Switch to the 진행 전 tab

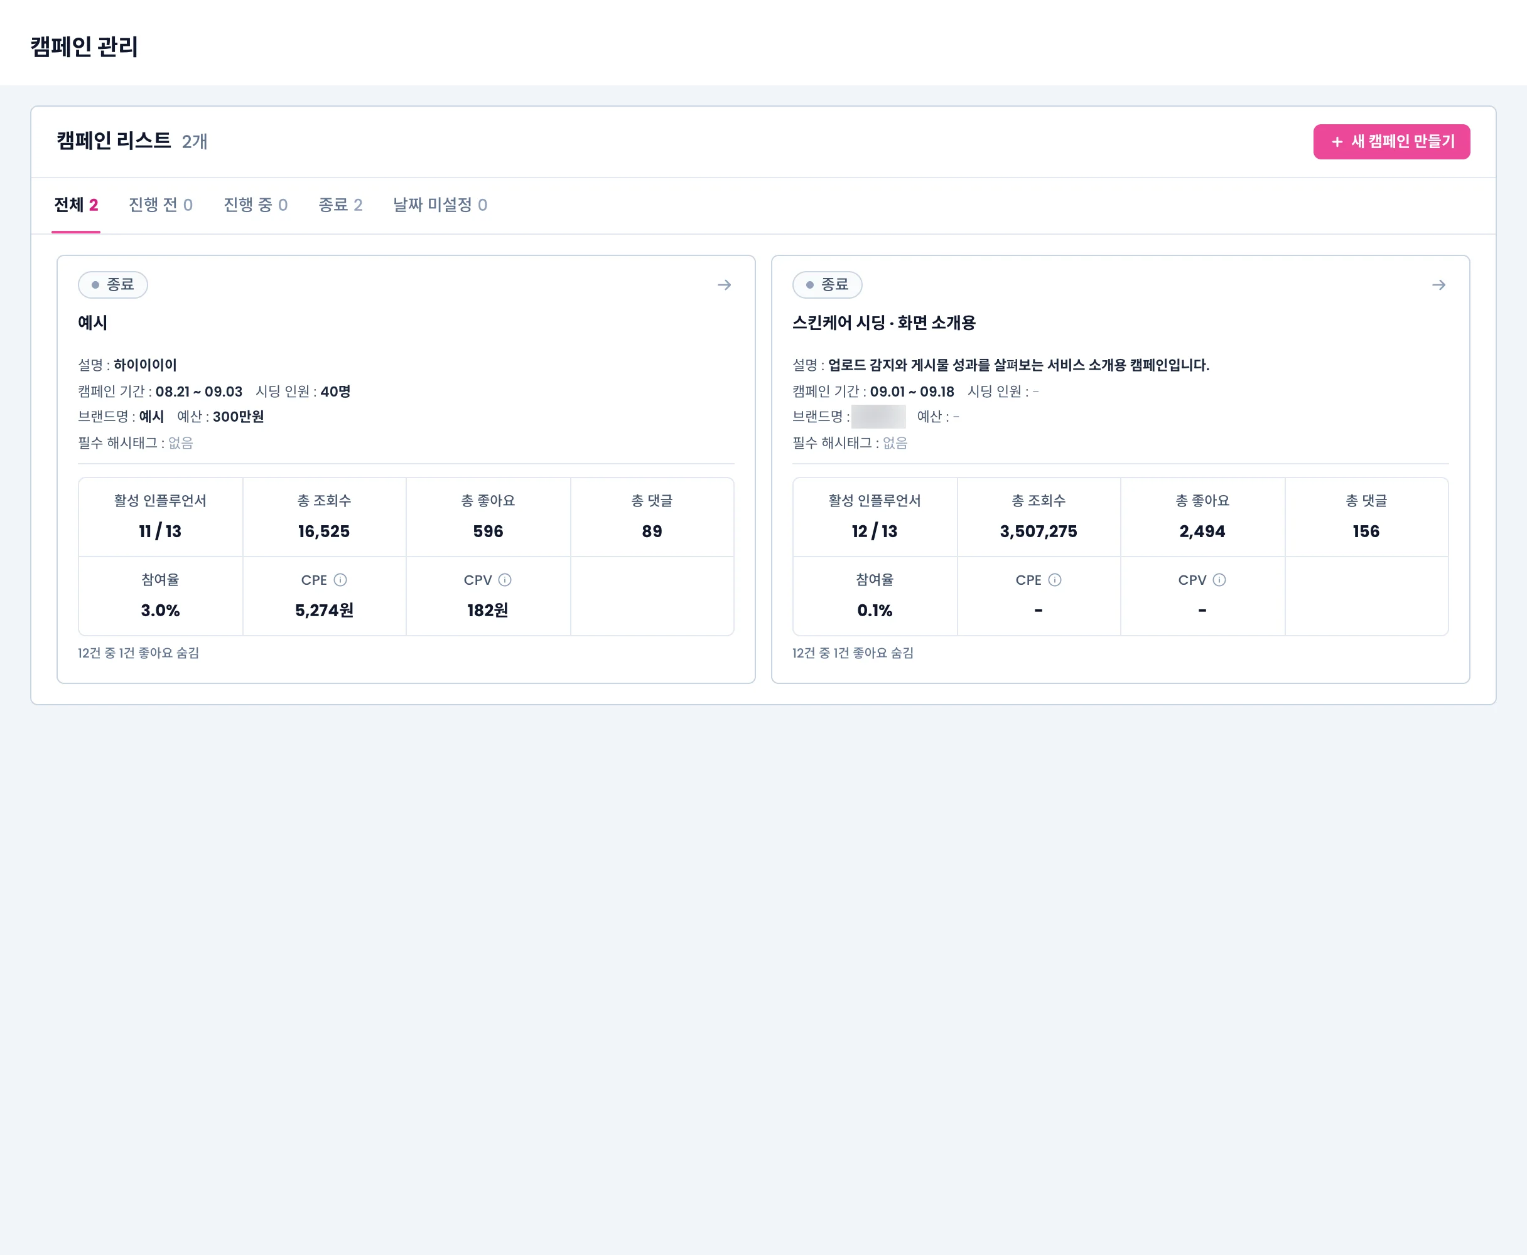[161, 205]
